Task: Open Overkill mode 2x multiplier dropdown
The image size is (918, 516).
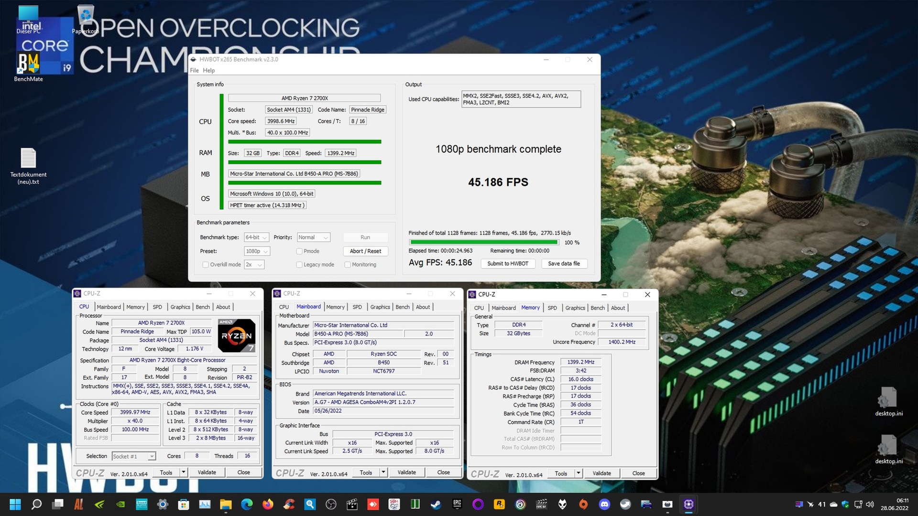Action: click(x=254, y=265)
